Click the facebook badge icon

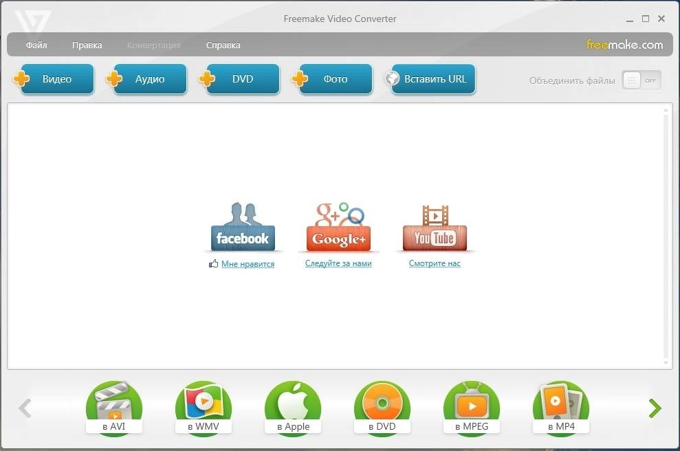coord(243,227)
